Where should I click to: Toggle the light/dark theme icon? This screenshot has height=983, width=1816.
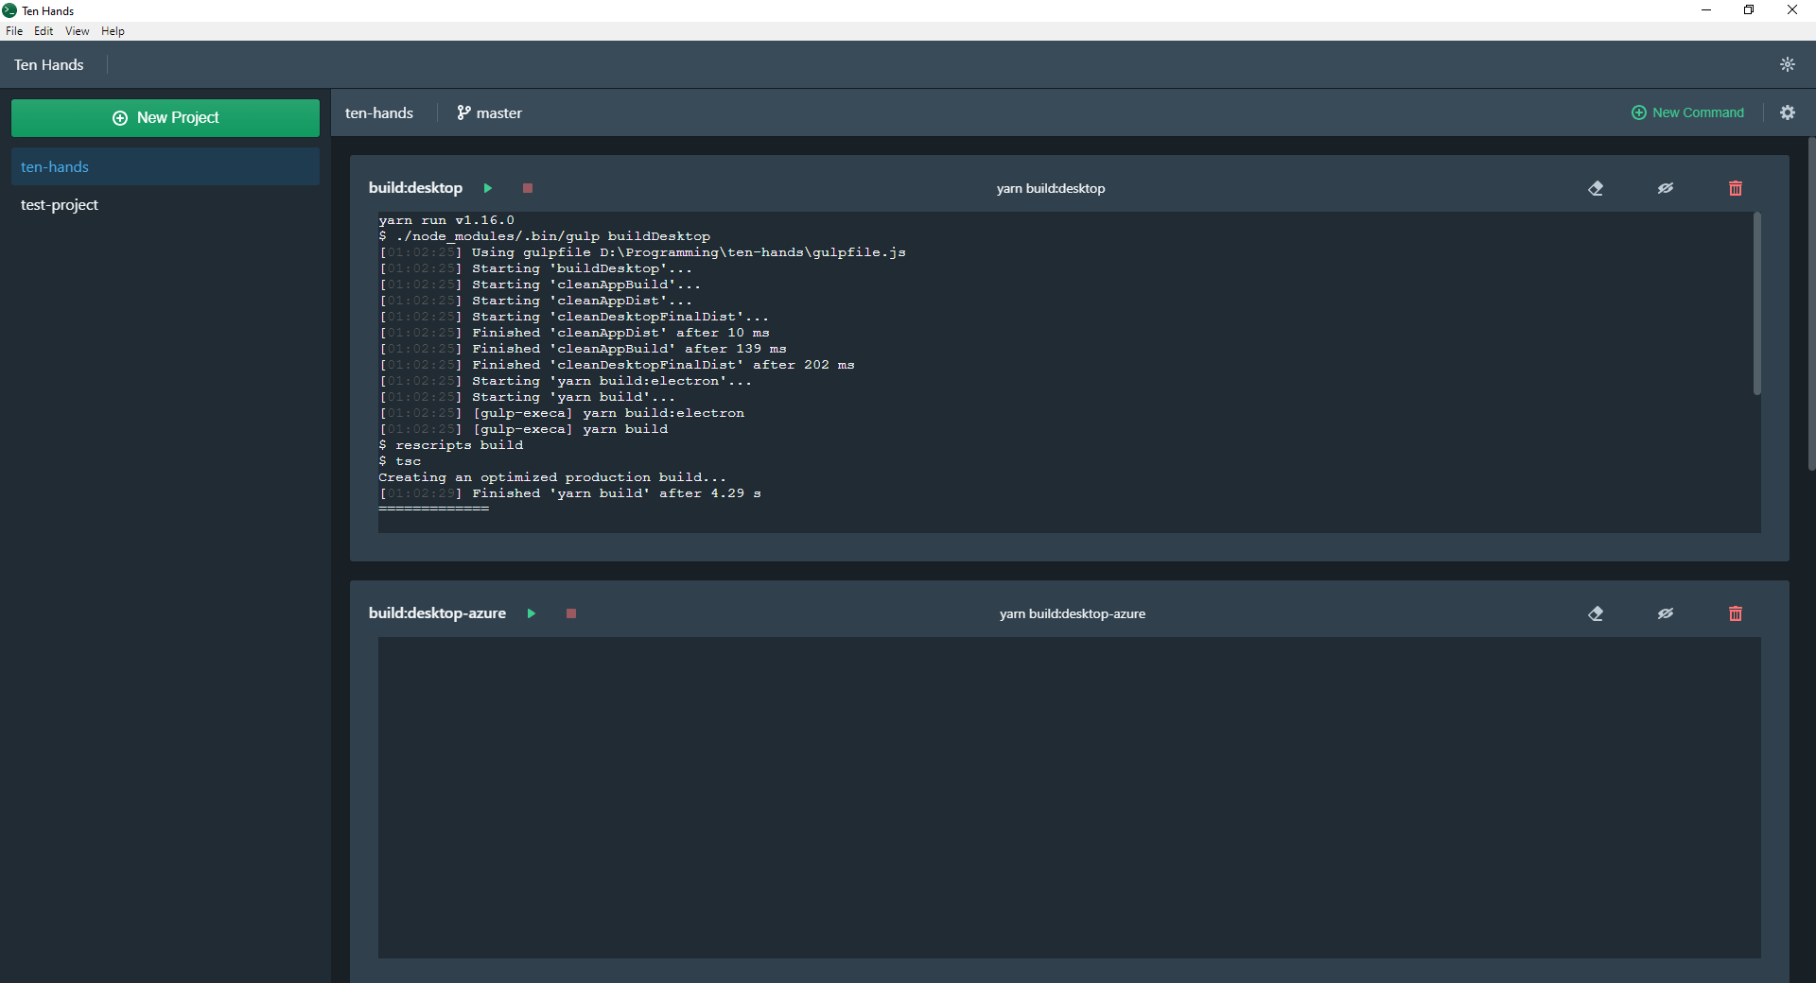[x=1787, y=64]
